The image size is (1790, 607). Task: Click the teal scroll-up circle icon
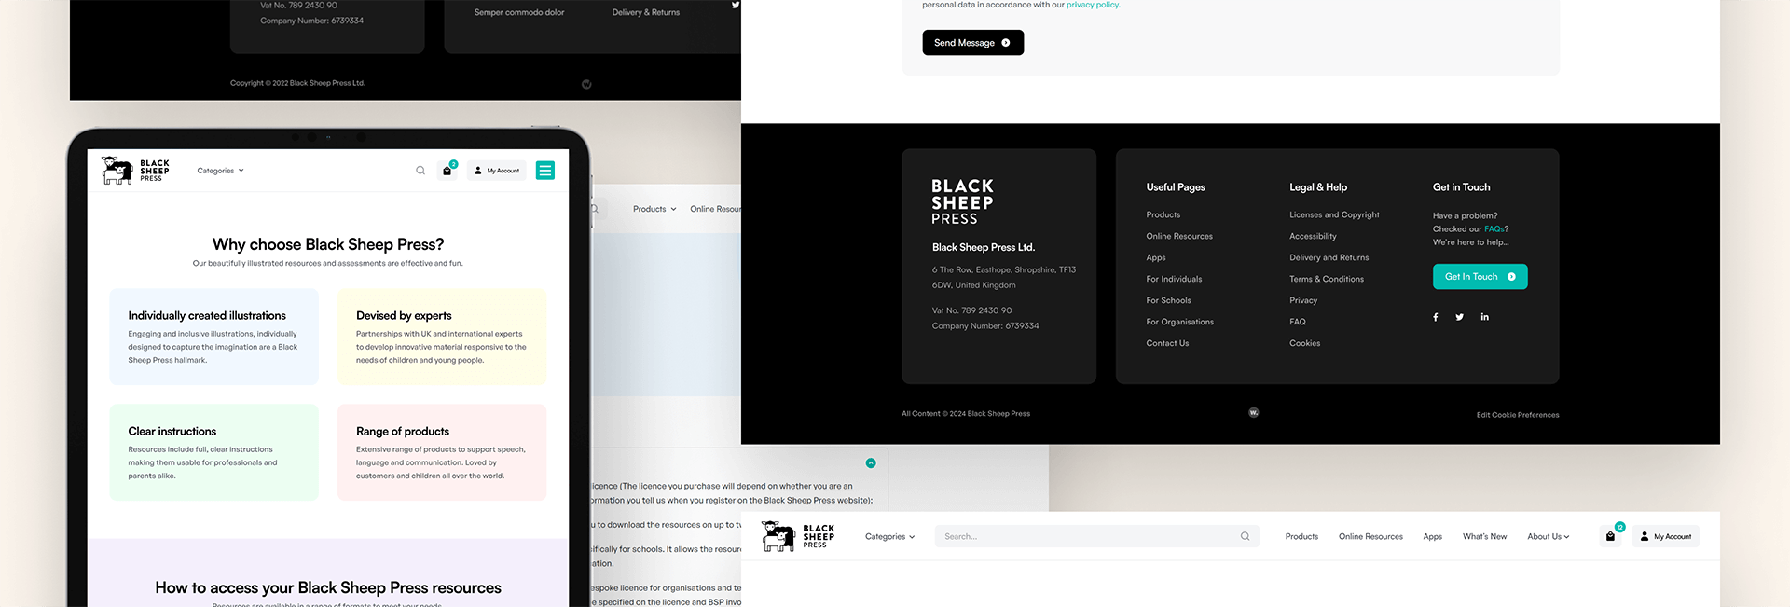coord(871,462)
